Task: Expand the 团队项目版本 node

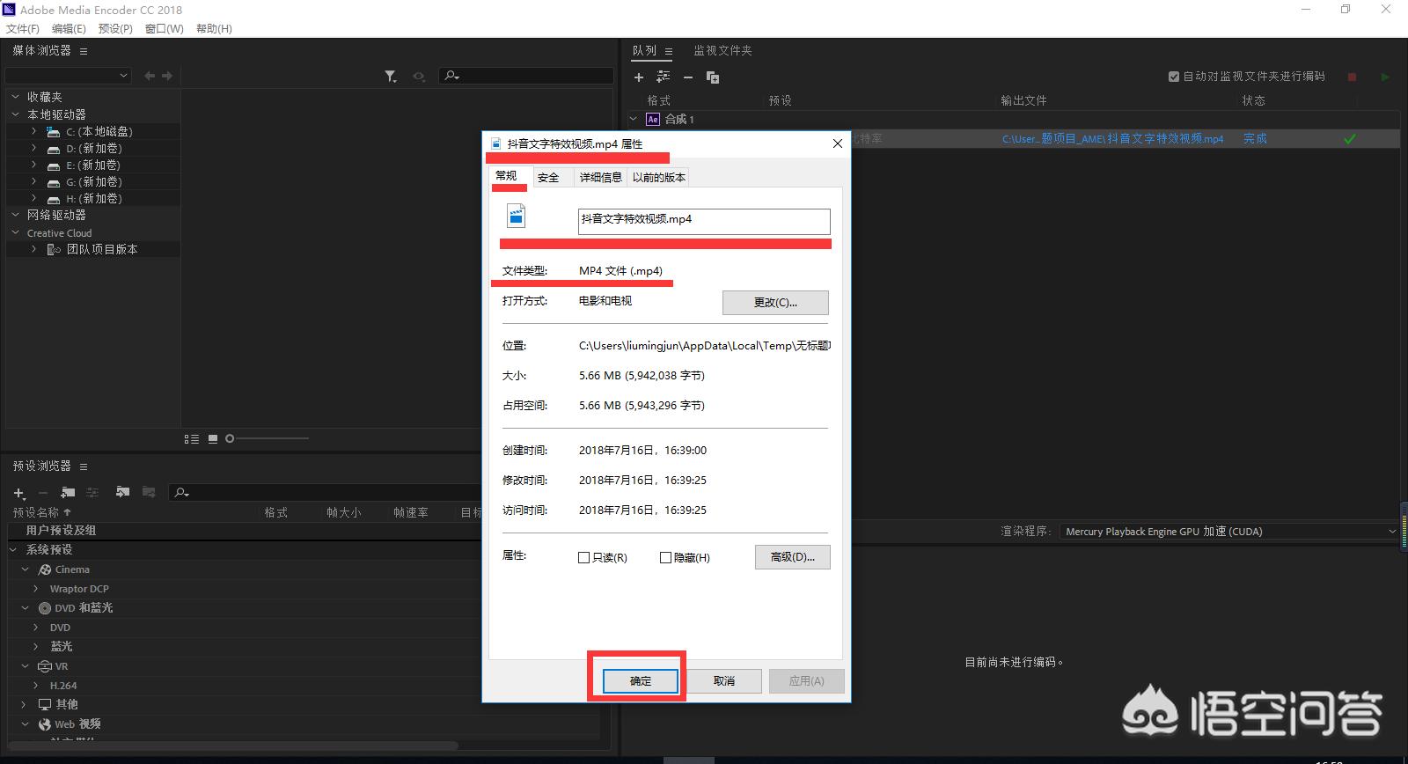Action: tap(34, 249)
